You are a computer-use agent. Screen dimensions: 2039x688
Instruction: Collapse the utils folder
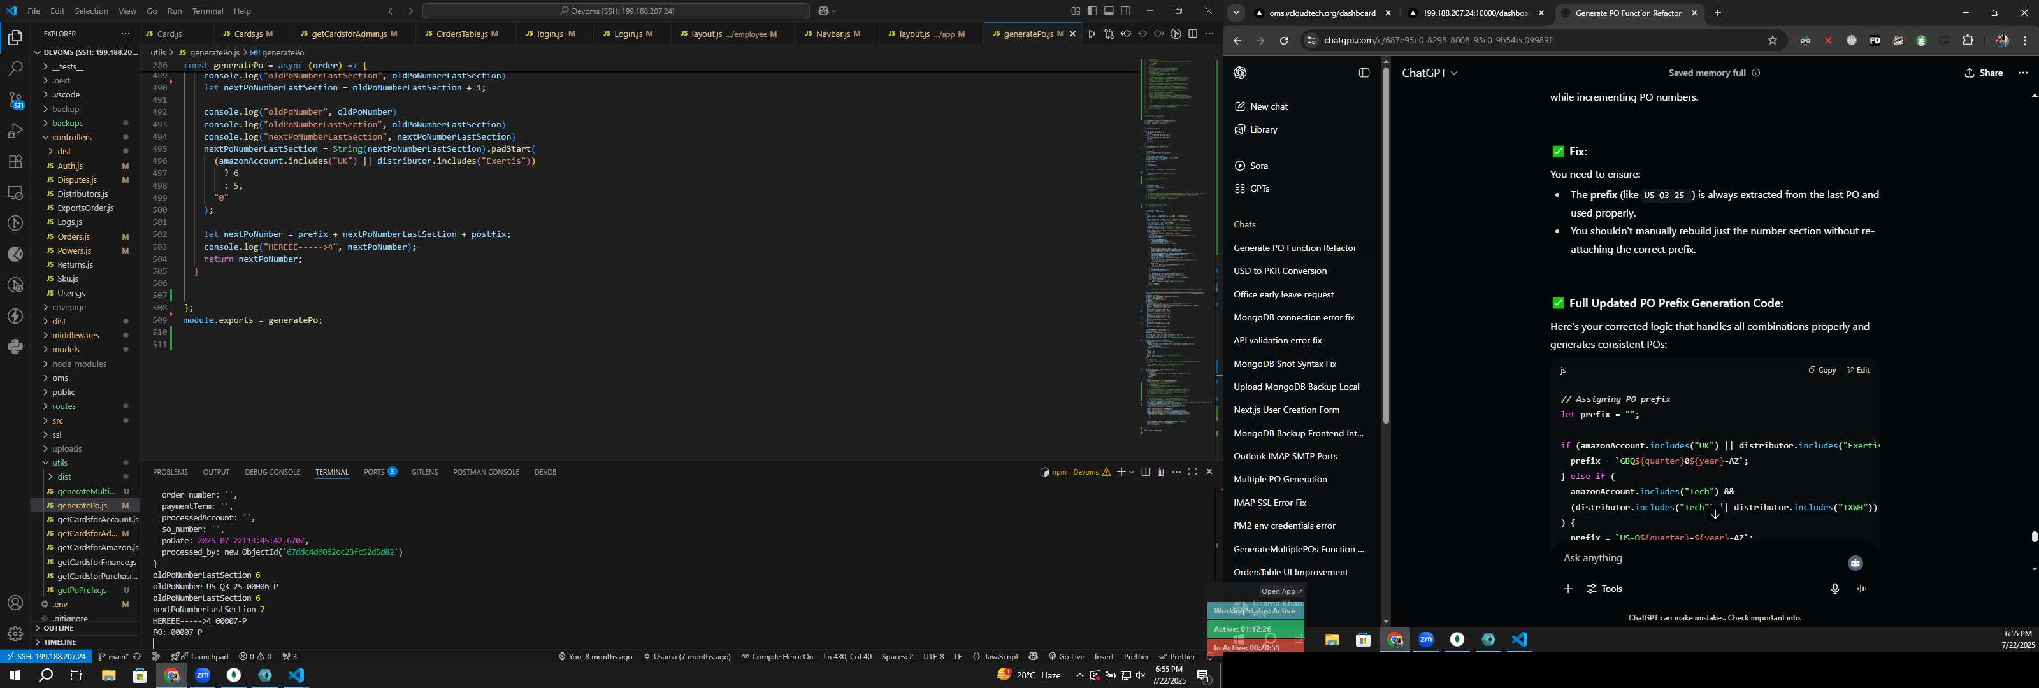pos(59,462)
